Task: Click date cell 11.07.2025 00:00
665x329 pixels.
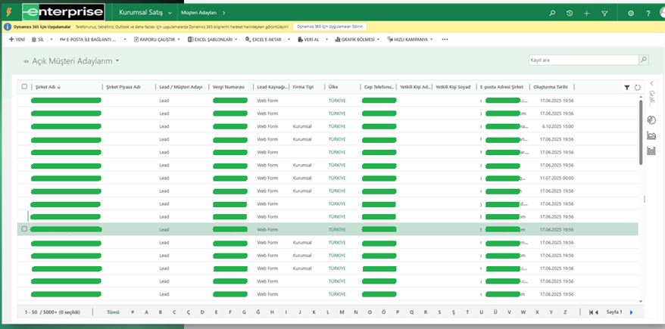Action: pos(557,178)
